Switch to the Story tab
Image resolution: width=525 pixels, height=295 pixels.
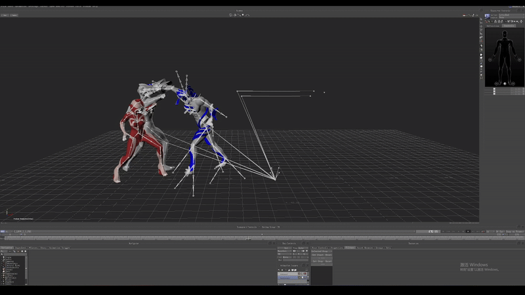[43, 248]
